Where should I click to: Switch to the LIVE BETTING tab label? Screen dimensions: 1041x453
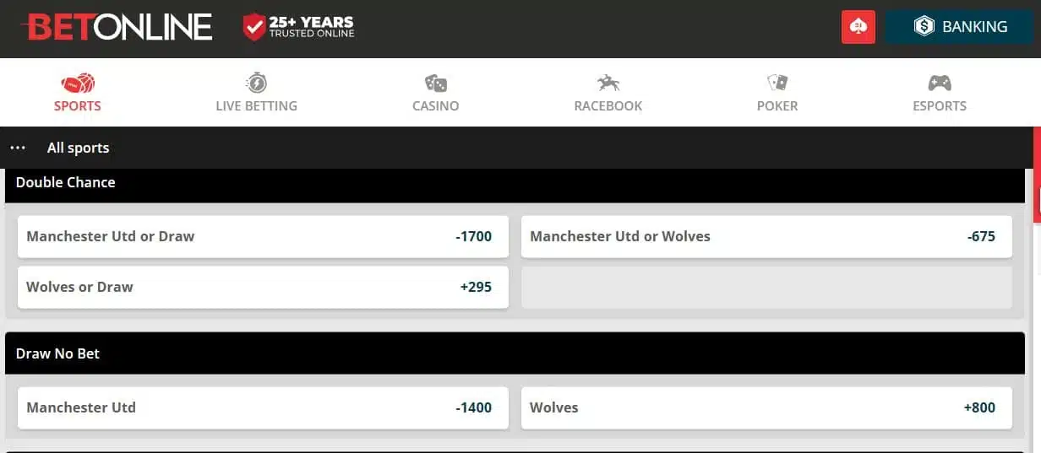point(256,106)
